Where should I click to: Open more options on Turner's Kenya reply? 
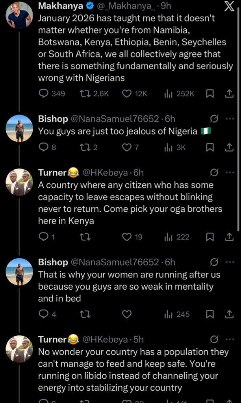(x=230, y=172)
